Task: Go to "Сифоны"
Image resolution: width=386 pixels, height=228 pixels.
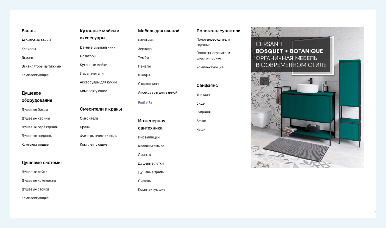Action: 145,181
